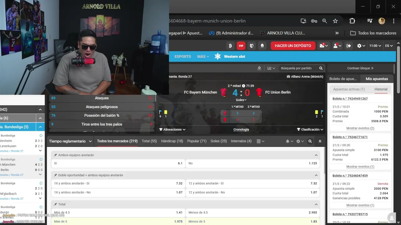The image size is (401, 225).
Task: Open the MÁS navigation dropdown
Action: click(x=203, y=57)
